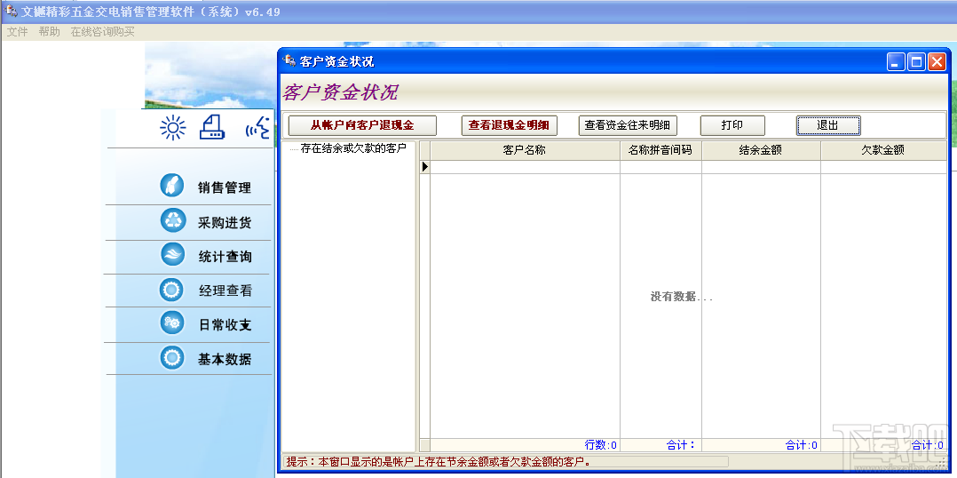Screen dimensions: 957x478
Task: Click 查看退现金明细 button
Action: click(509, 125)
